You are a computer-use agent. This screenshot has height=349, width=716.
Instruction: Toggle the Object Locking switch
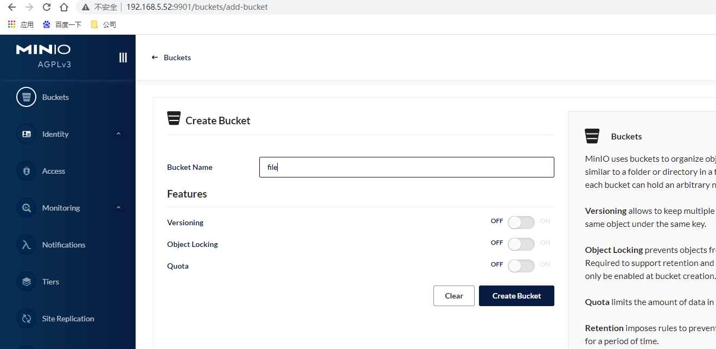click(521, 244)
